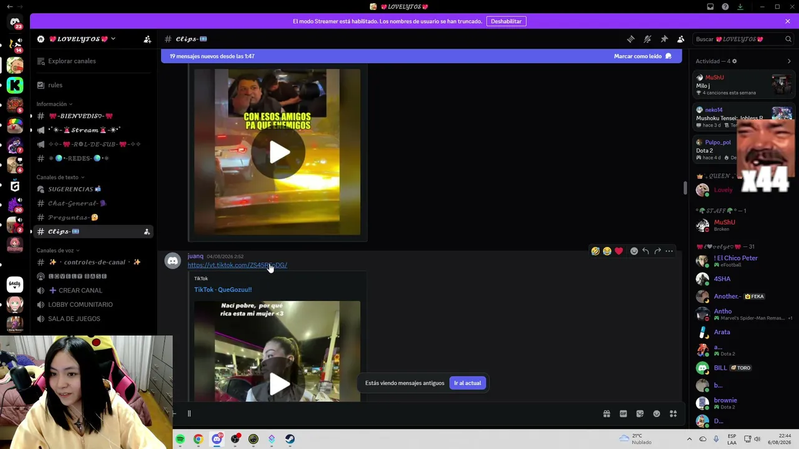Open member 4SHA profile
This screenshot has height=449, width=799.
(744, 279)
